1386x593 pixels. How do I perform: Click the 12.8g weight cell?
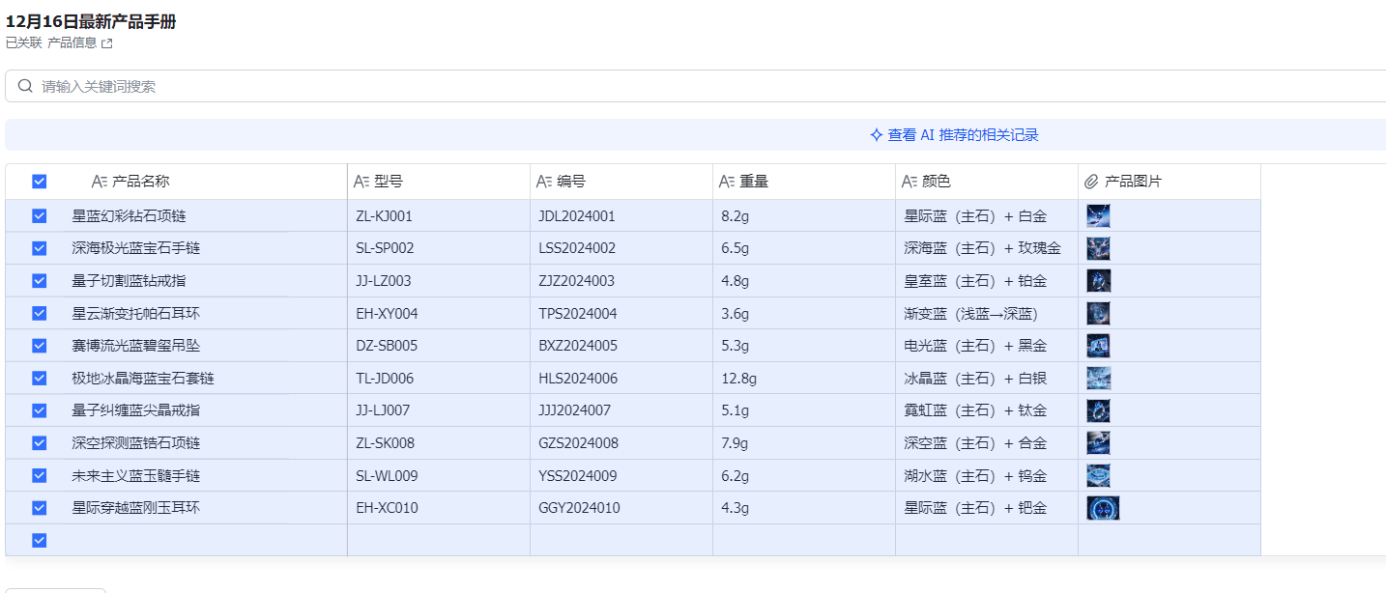738,379
